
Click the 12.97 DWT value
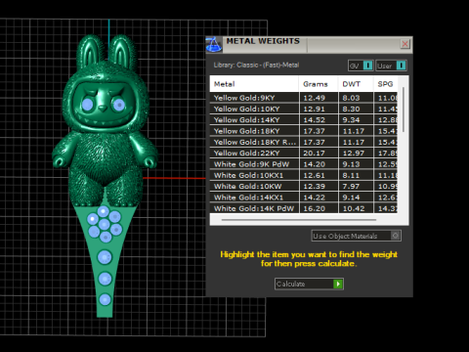coord(354,154)
